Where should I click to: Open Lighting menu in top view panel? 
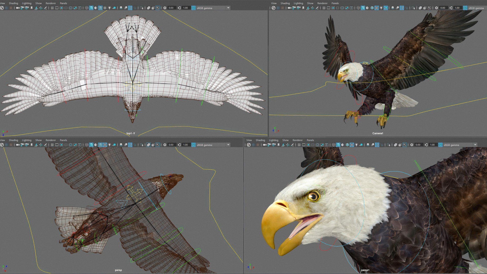pos(27,3)
